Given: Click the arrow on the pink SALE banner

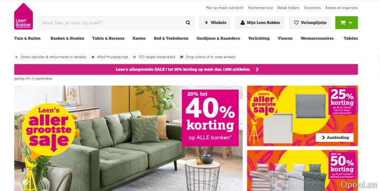Looking at the screenshot, I should 257,69.
